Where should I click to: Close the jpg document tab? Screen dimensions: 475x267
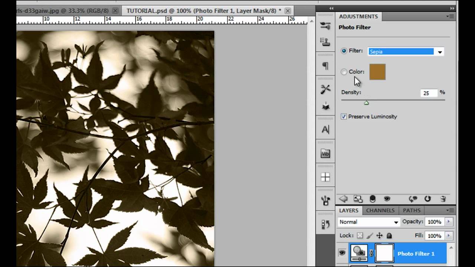(x=115, y=11)
